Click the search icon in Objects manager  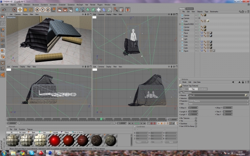pos(240,12)
